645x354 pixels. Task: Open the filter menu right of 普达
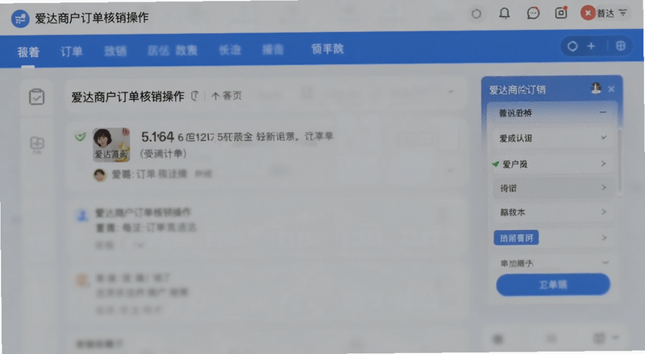point(623,13)
